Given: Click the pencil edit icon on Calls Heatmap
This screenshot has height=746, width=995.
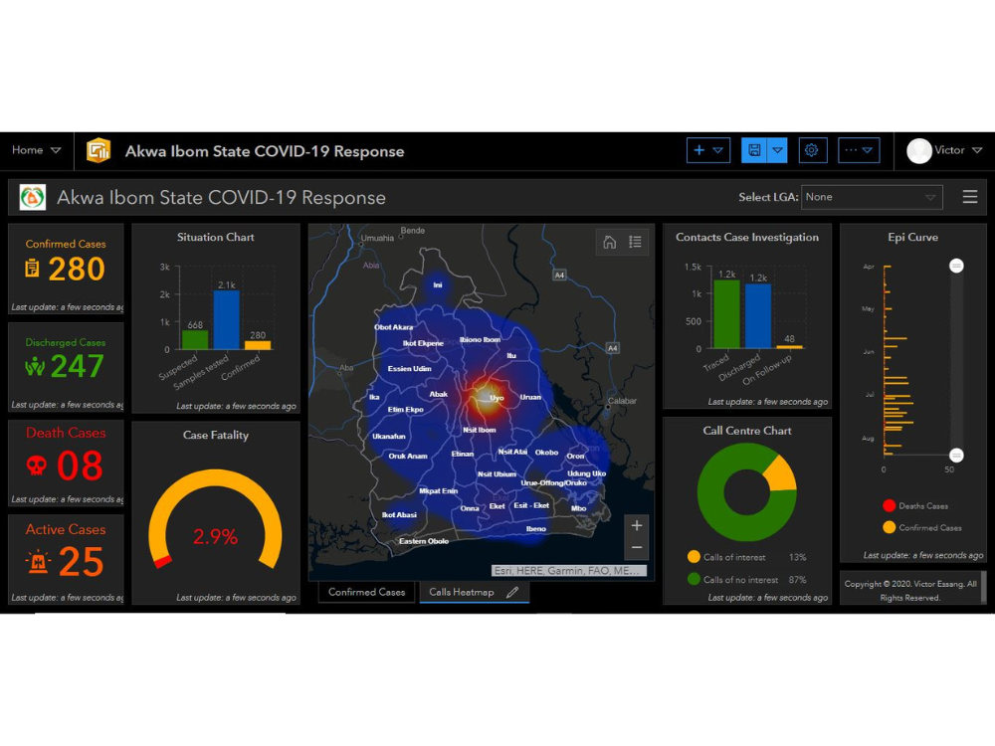Looking at the screenshot, I should [512, 592].
